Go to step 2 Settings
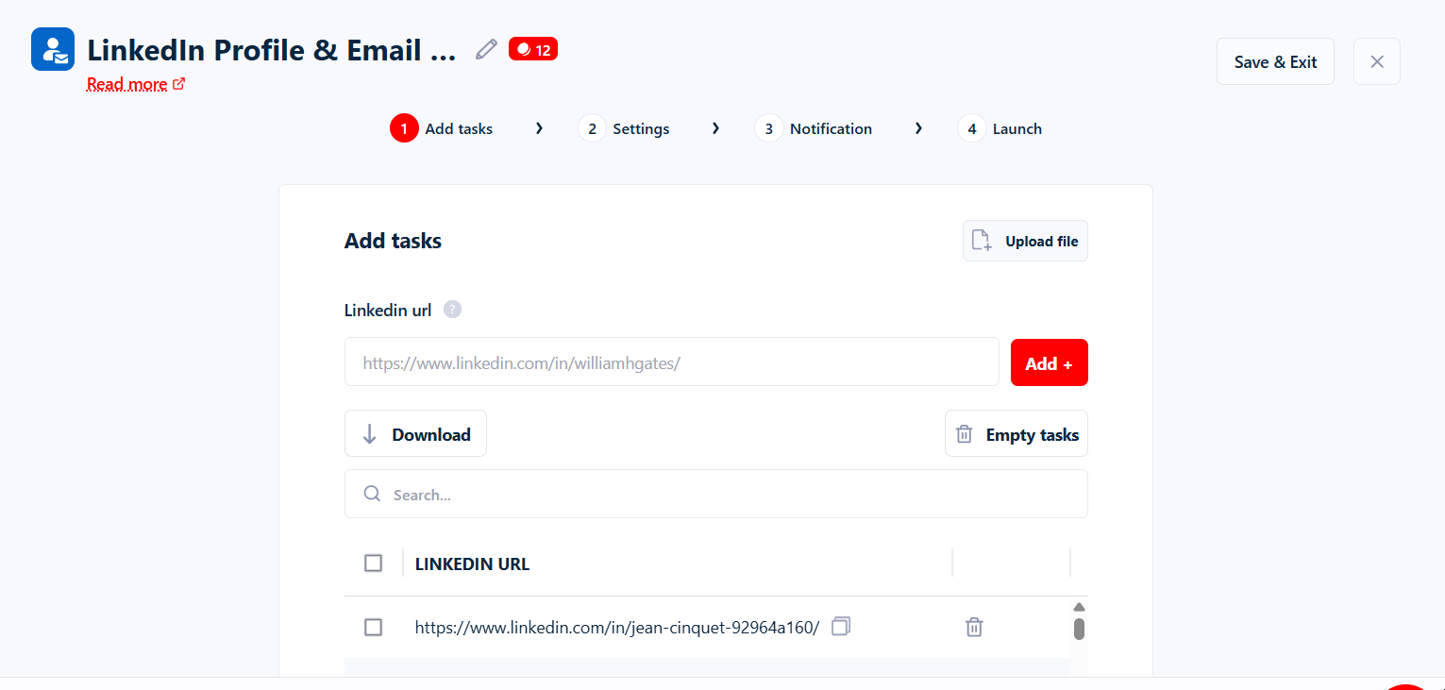1445x690 pixels. click(624, 128)
